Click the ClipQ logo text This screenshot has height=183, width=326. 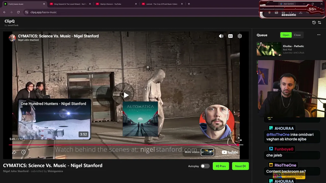(10, 21)
